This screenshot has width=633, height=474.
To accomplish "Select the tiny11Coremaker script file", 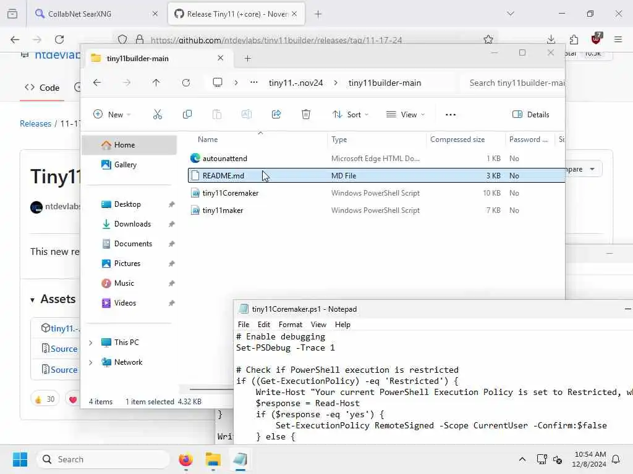I will click(x=376, y=193).
